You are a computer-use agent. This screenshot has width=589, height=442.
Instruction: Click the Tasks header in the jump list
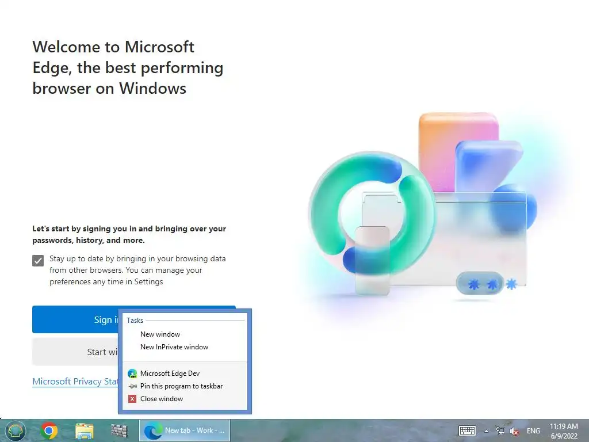pyautogui.click(x=135, y=320)
